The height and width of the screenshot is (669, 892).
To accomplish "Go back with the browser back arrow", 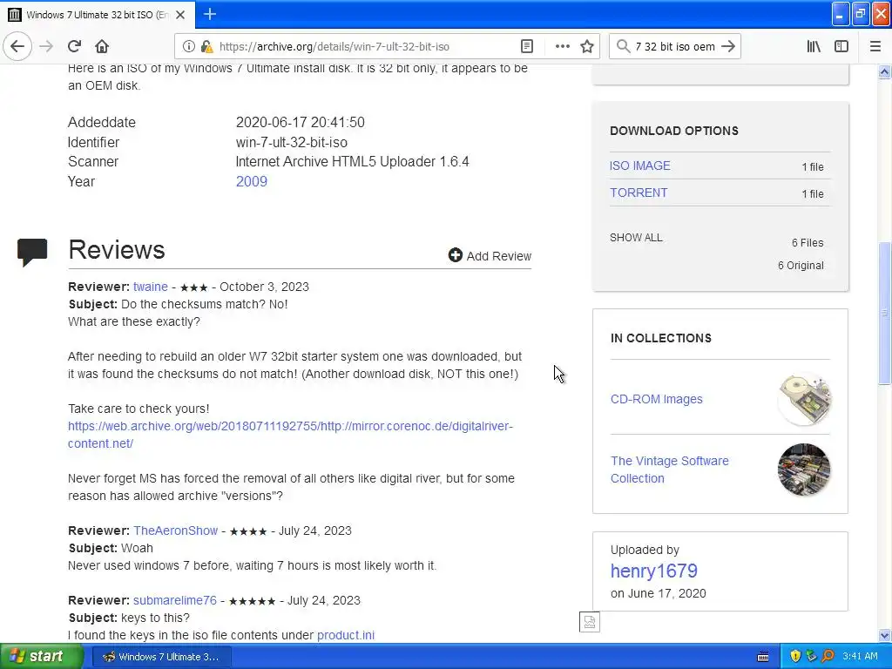I will 17,46.
